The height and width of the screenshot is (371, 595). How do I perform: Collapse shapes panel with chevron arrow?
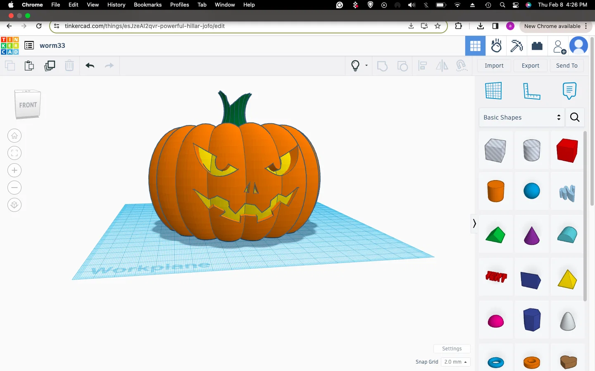click(x=474, y=223)
